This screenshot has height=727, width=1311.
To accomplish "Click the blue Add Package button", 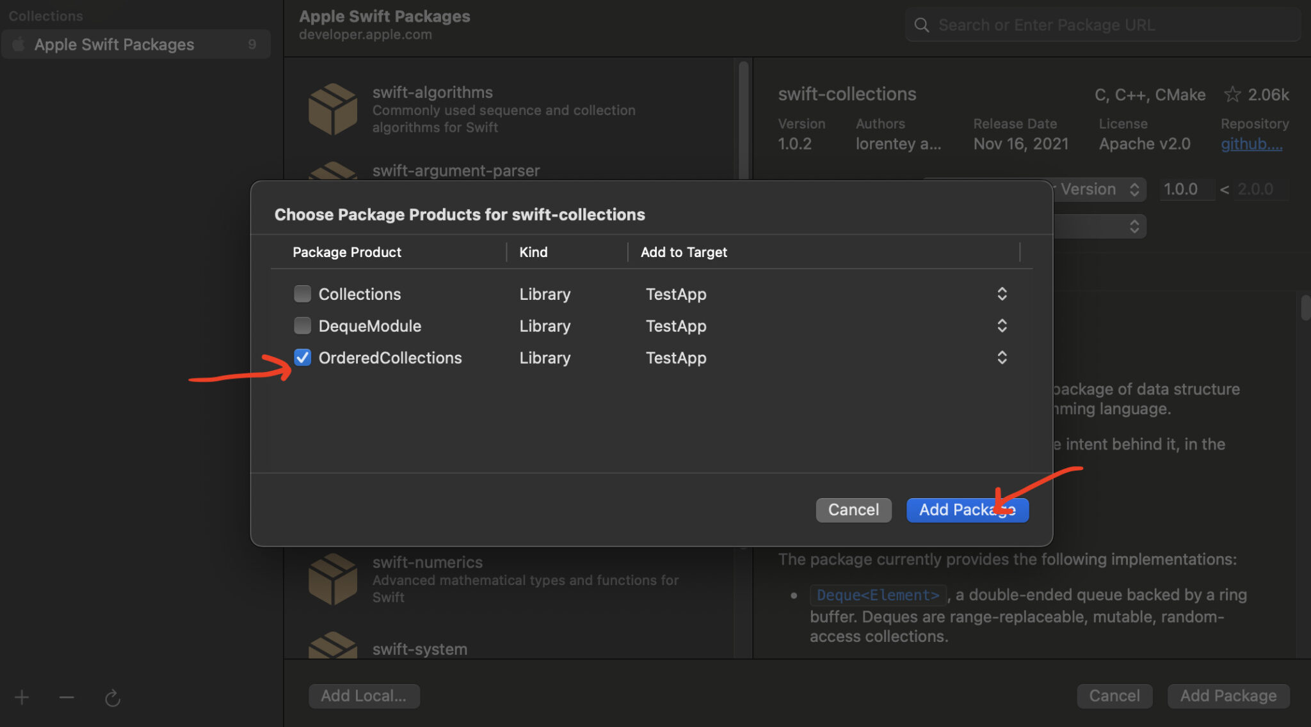I will click(967, 510).
